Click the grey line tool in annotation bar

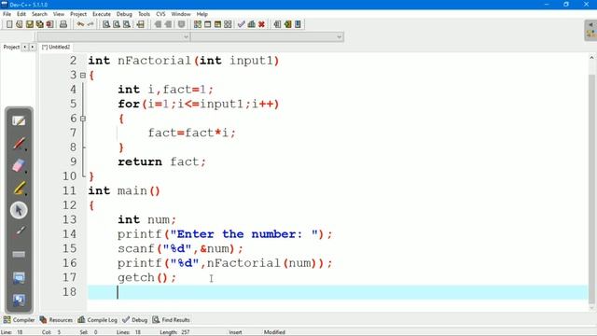coord(19,255)
